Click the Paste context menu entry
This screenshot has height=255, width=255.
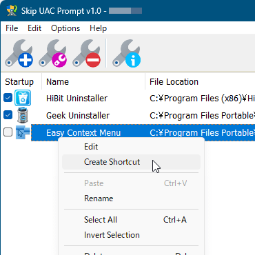(131, 183)
